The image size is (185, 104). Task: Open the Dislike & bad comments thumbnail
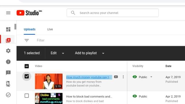coord(49,98)
